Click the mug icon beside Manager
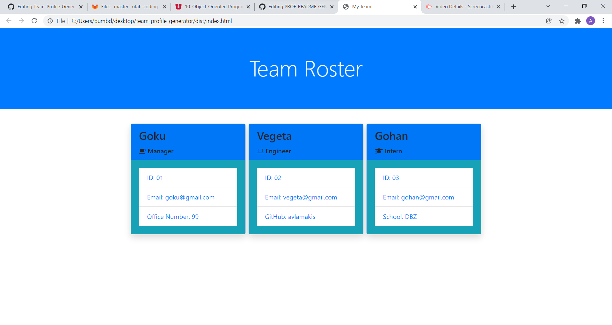The width and height of the screenshot is (612, 325). 142,151
